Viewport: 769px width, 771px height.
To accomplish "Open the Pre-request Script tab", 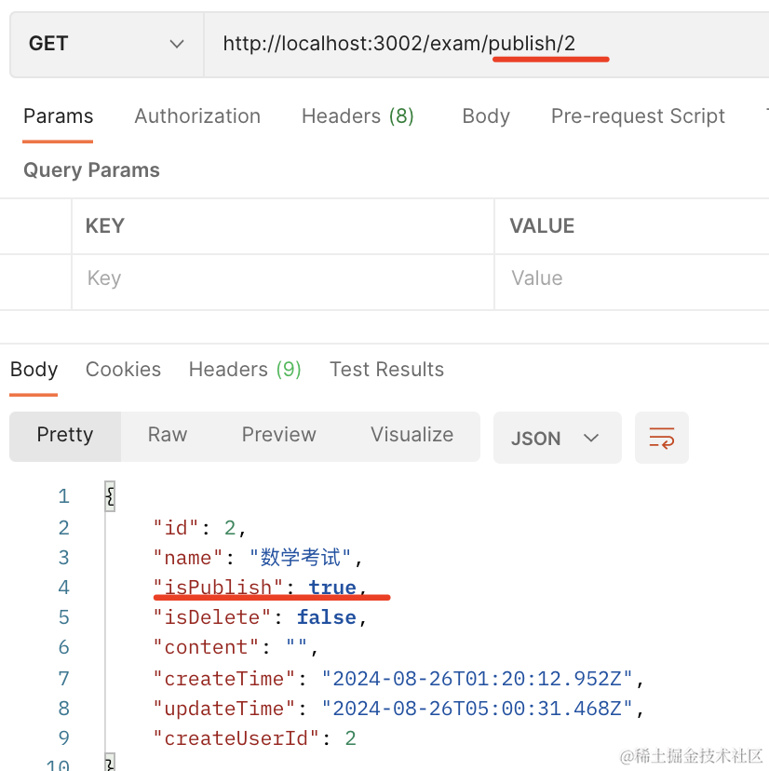I will click(638, 116).
